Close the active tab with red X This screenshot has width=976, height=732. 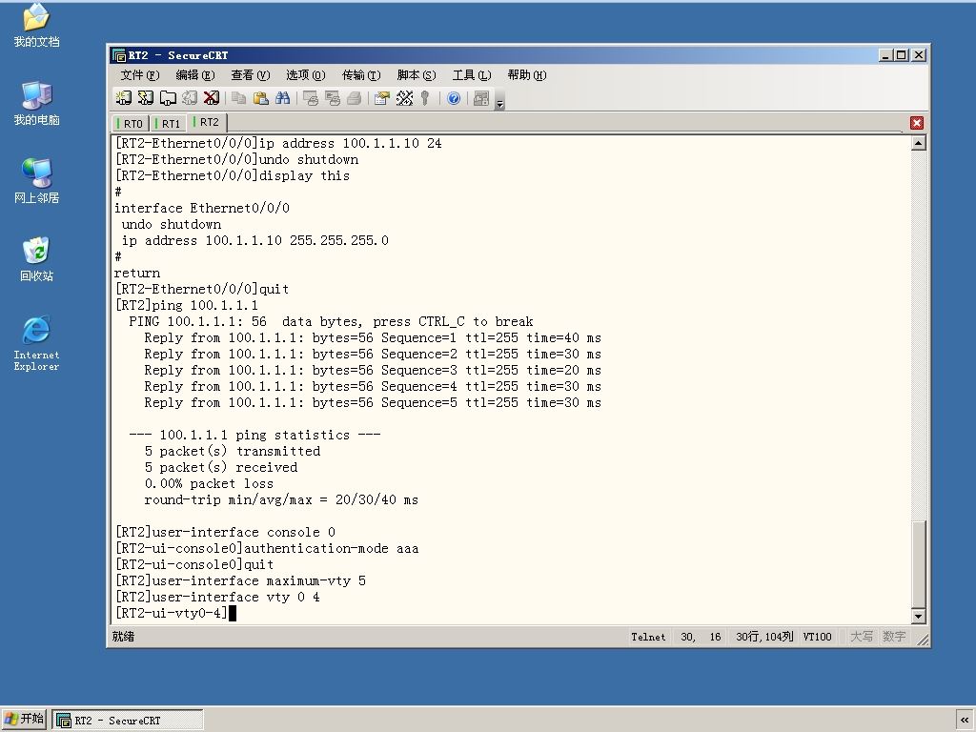[x=916, y=123]
